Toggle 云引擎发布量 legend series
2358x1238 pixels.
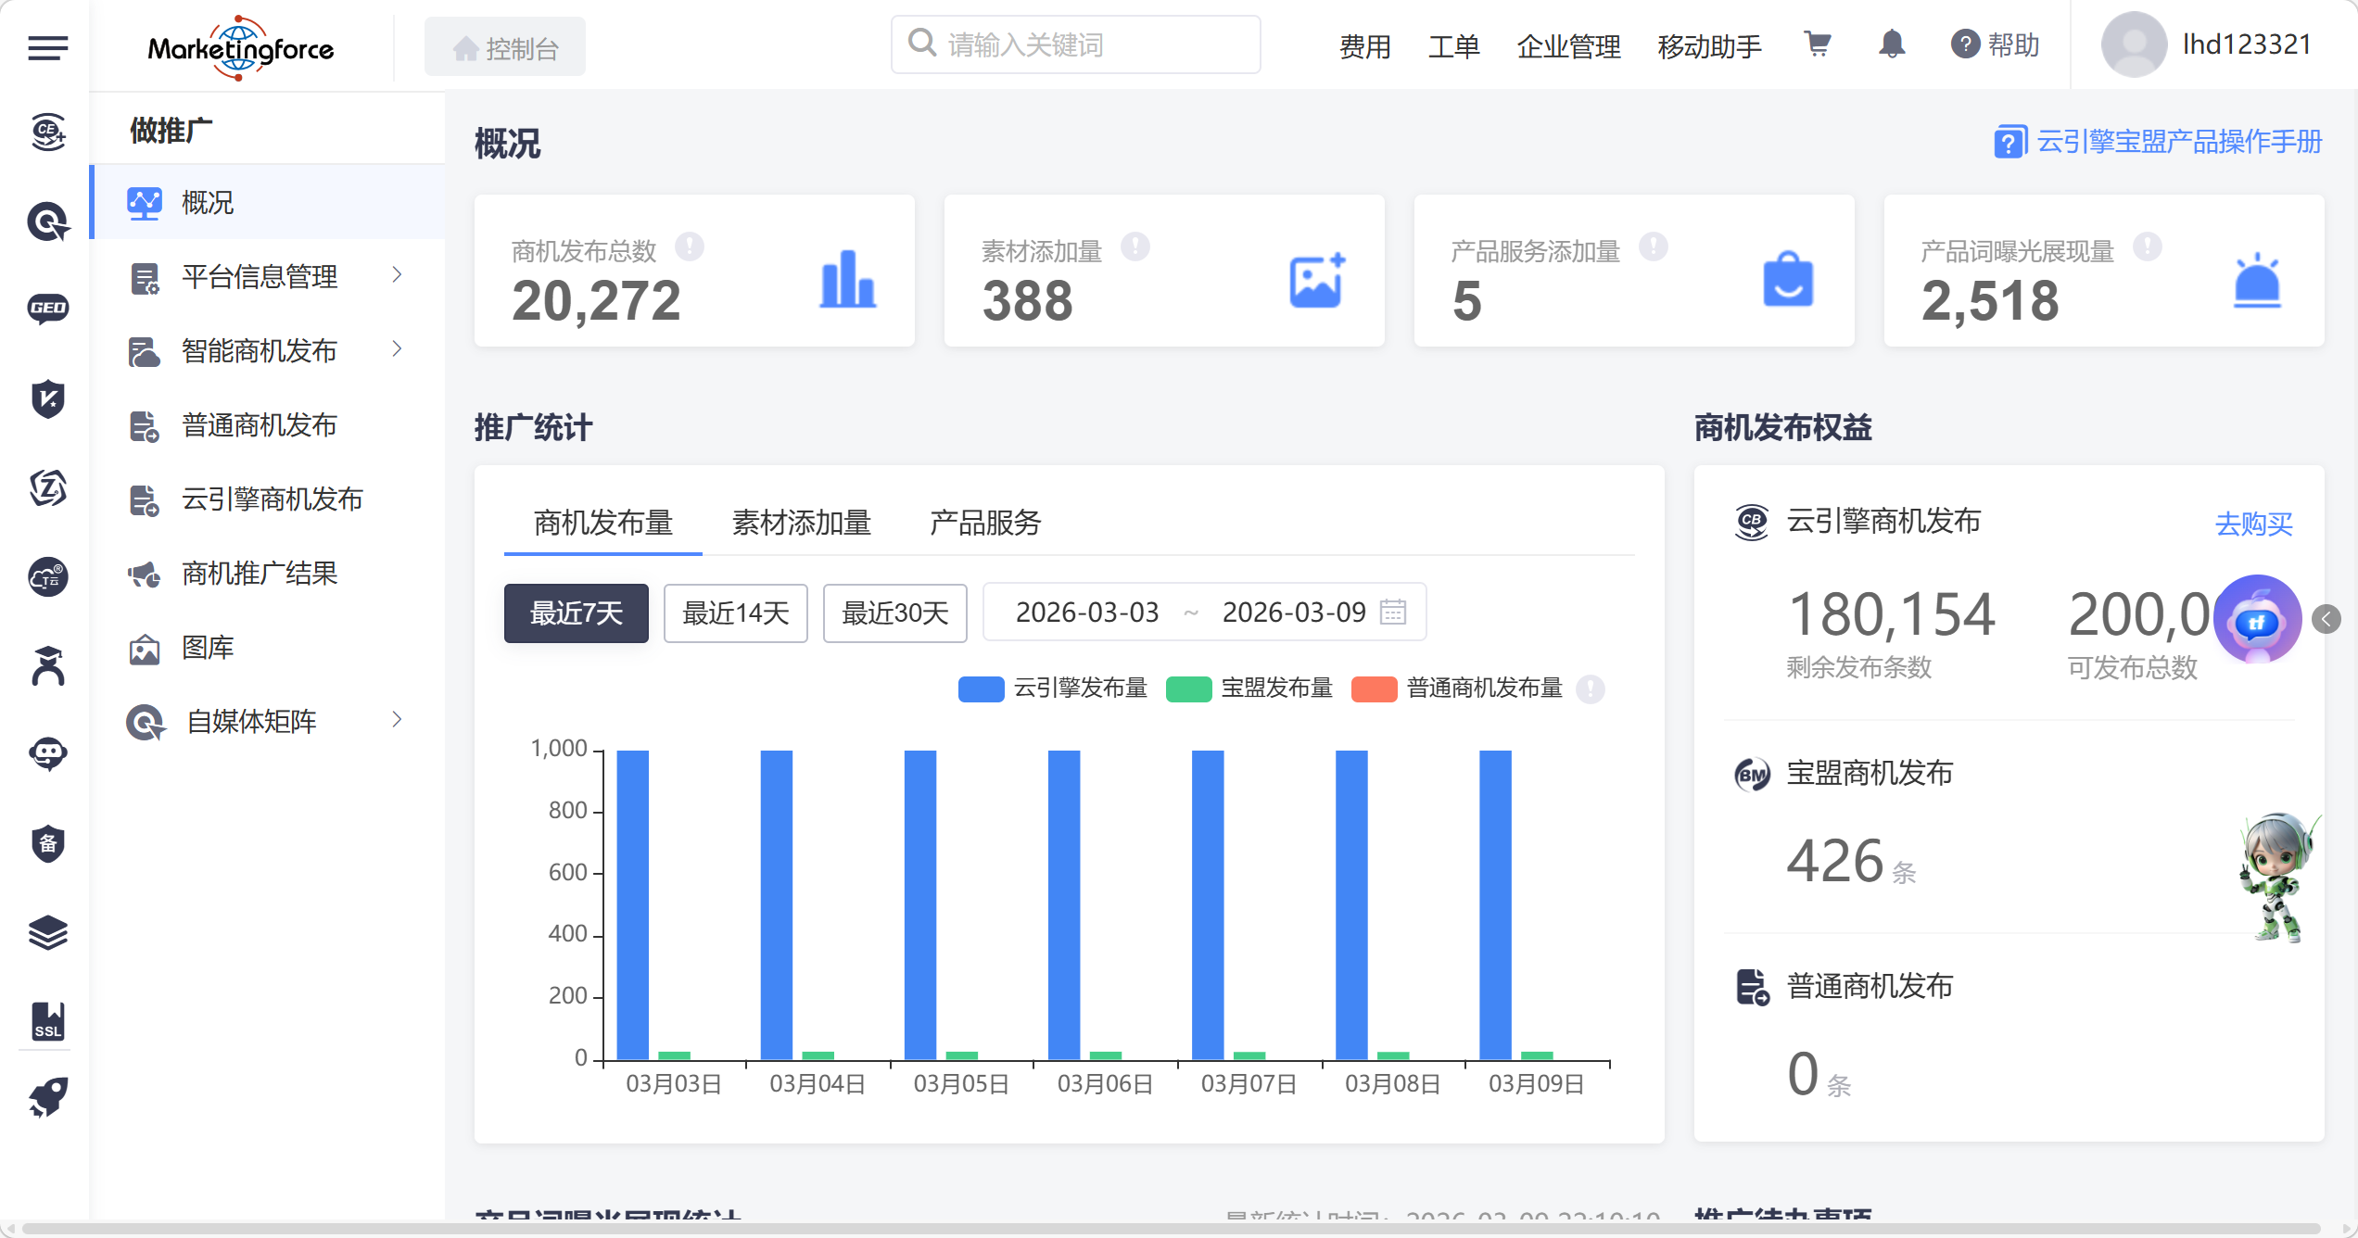[1080, 688]
